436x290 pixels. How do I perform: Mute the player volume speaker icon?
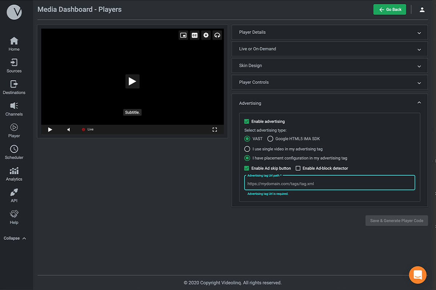click(x=69, y=129)
